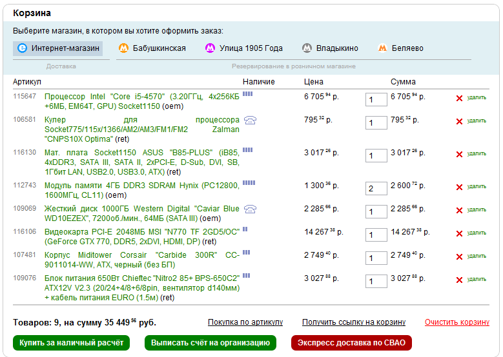Click the phone icon next to Western Digital drive
The width and height of the screenshot is (503, 357).
click(x=250, y=209)
